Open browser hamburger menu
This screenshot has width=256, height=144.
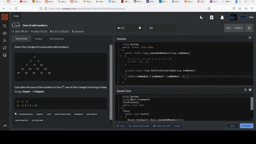click(252, 8)
